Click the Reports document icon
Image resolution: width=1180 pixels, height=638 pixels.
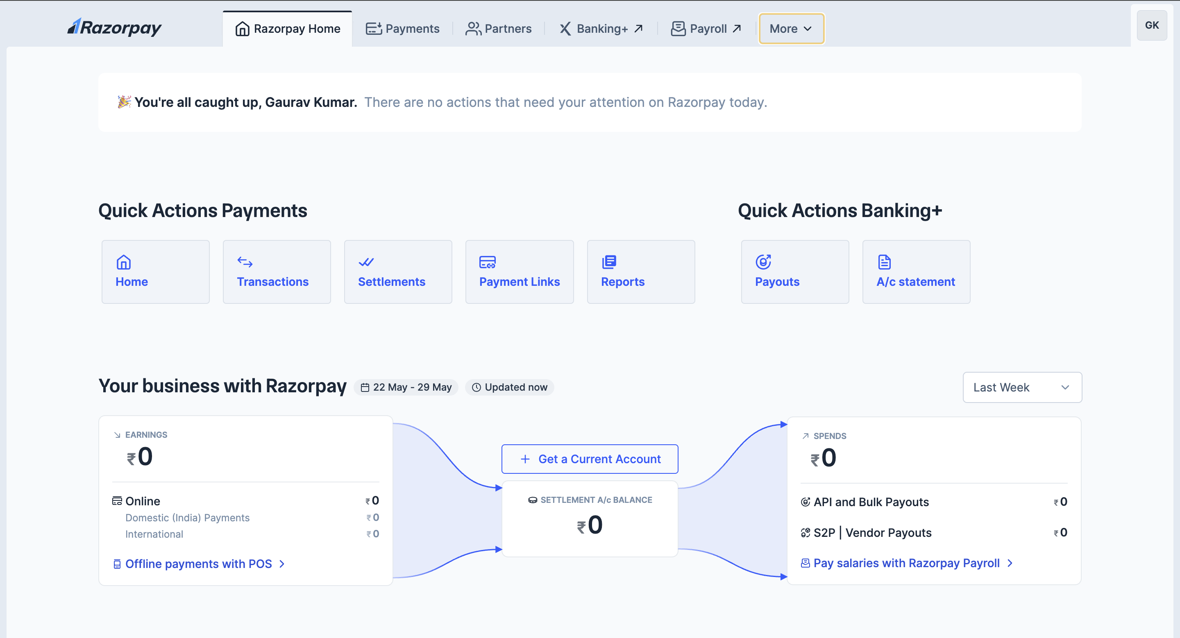[x=609, y=262]
